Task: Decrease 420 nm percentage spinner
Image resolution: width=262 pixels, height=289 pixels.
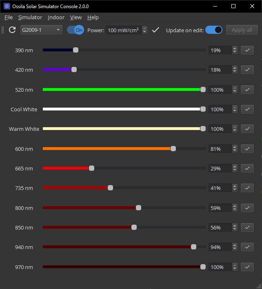Action: (235, 72)
